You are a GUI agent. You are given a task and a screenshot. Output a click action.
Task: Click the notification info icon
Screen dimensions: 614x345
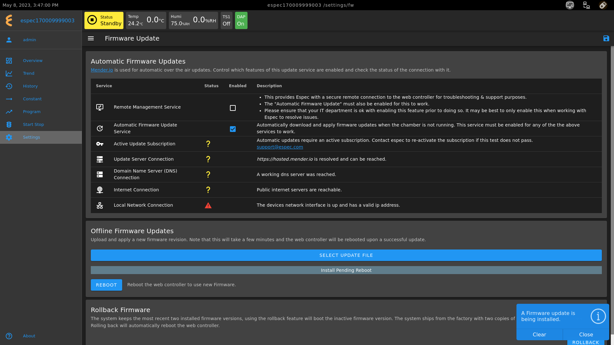point(598,316)
